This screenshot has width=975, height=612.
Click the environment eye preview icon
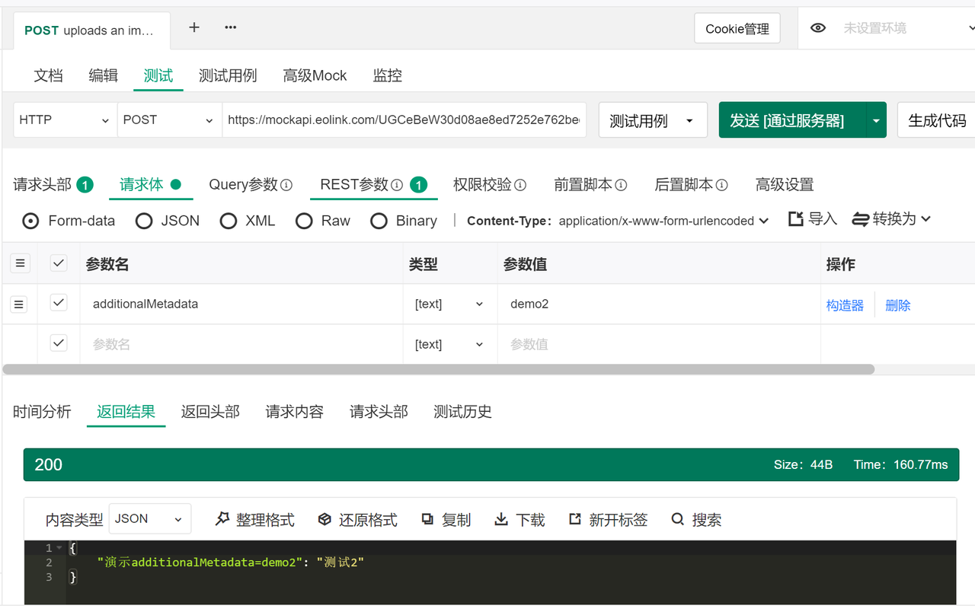click(x=818, y=28)
